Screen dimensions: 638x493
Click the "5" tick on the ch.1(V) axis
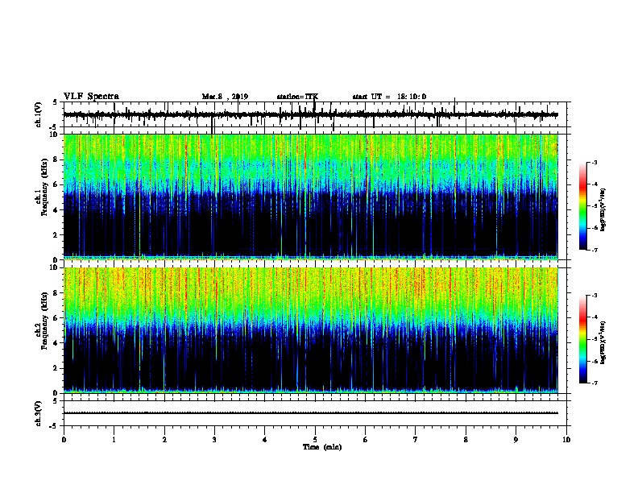55,102
